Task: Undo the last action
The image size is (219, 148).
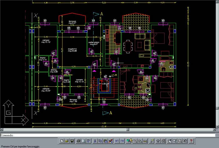Action: pos(117,141)
